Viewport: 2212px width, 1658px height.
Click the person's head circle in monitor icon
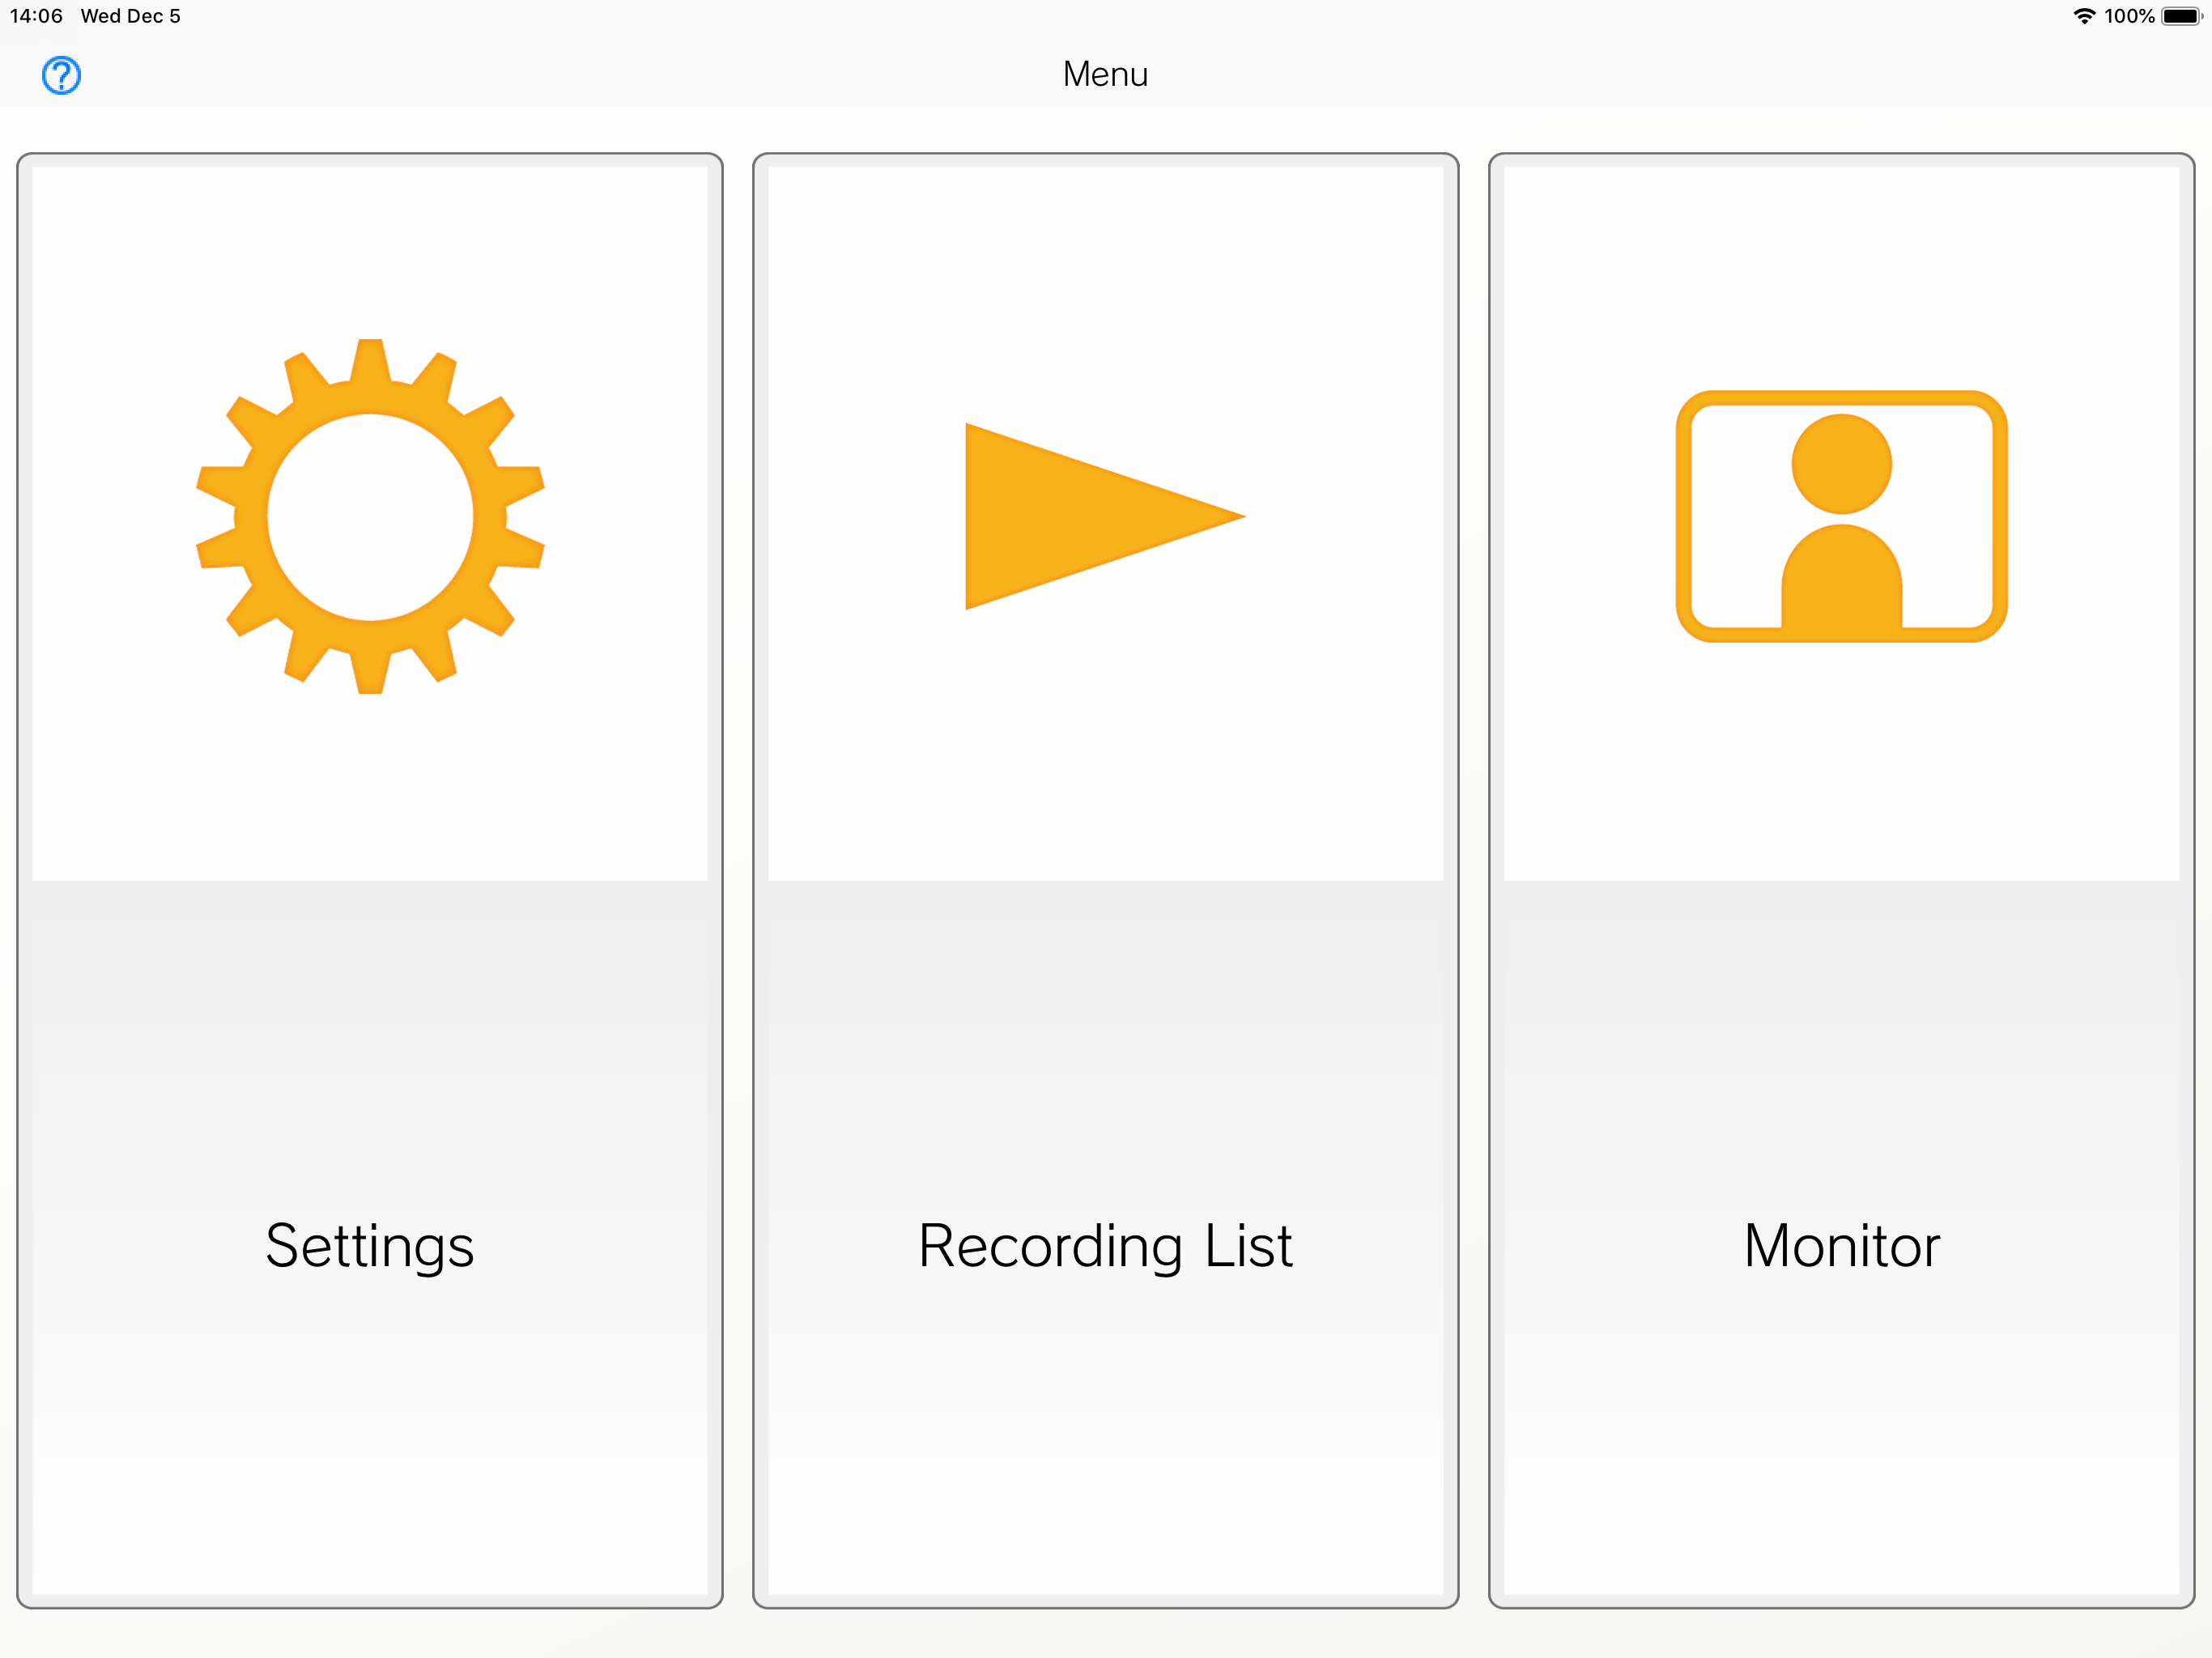tap(1841, 464)
